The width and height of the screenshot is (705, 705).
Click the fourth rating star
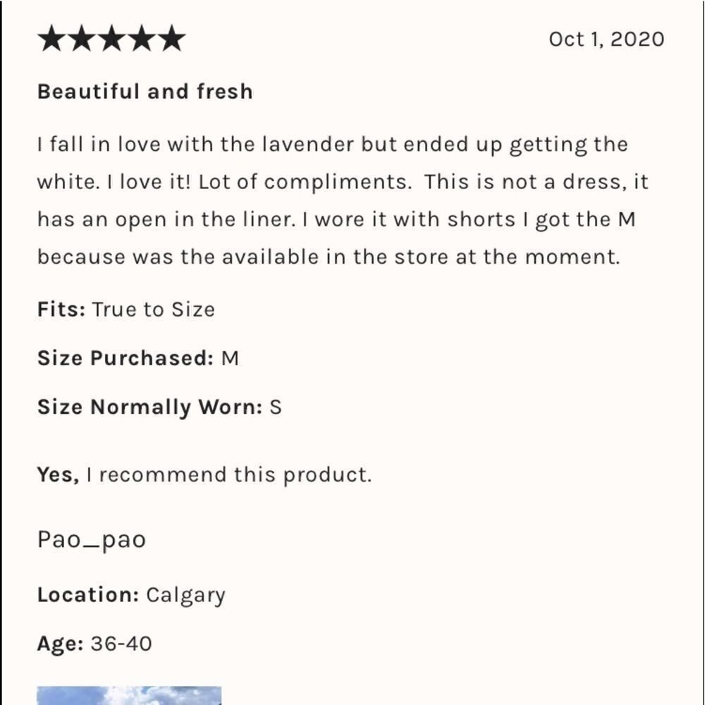(141, 39)
